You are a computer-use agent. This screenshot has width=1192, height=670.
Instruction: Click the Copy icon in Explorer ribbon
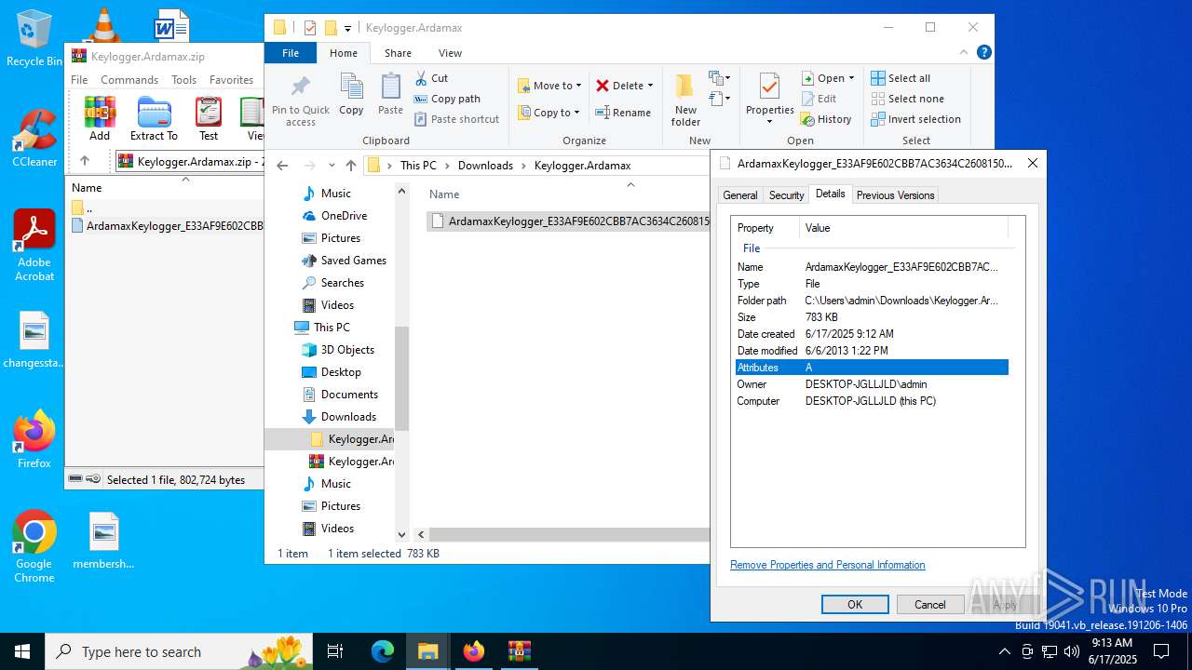point(351,94)
